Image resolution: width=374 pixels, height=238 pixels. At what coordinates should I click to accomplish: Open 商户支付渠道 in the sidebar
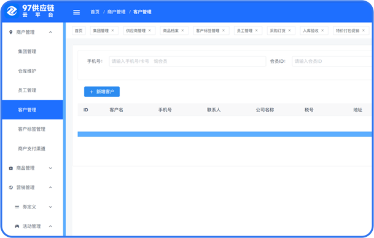(31, 149)
